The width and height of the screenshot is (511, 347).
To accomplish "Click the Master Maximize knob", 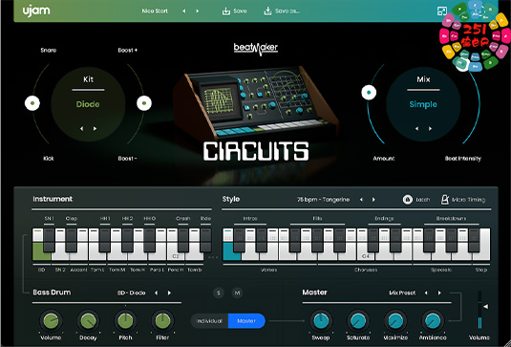I will [395, 321].
